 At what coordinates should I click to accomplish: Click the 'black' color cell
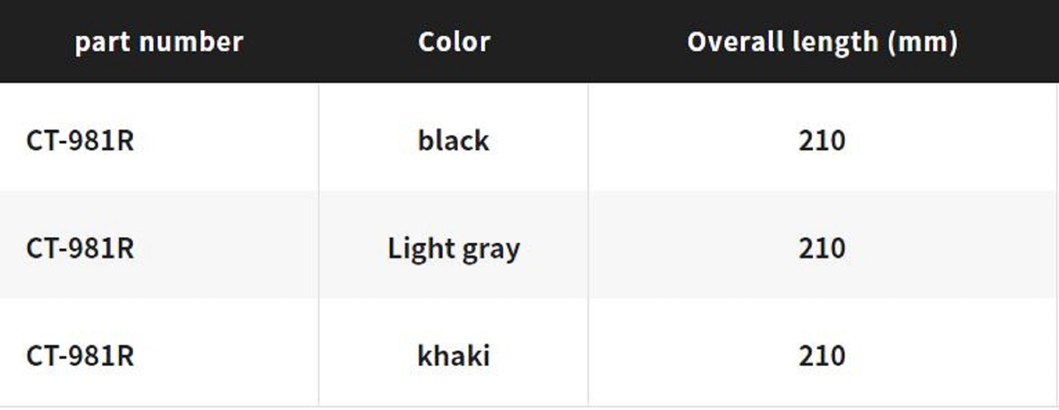(454, 141)
